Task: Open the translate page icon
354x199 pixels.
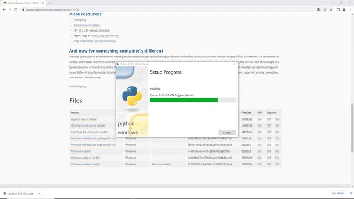Action: click(319, 10)
